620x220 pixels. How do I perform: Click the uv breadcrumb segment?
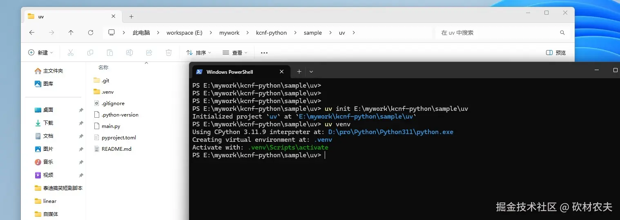(x=342, y=33)
